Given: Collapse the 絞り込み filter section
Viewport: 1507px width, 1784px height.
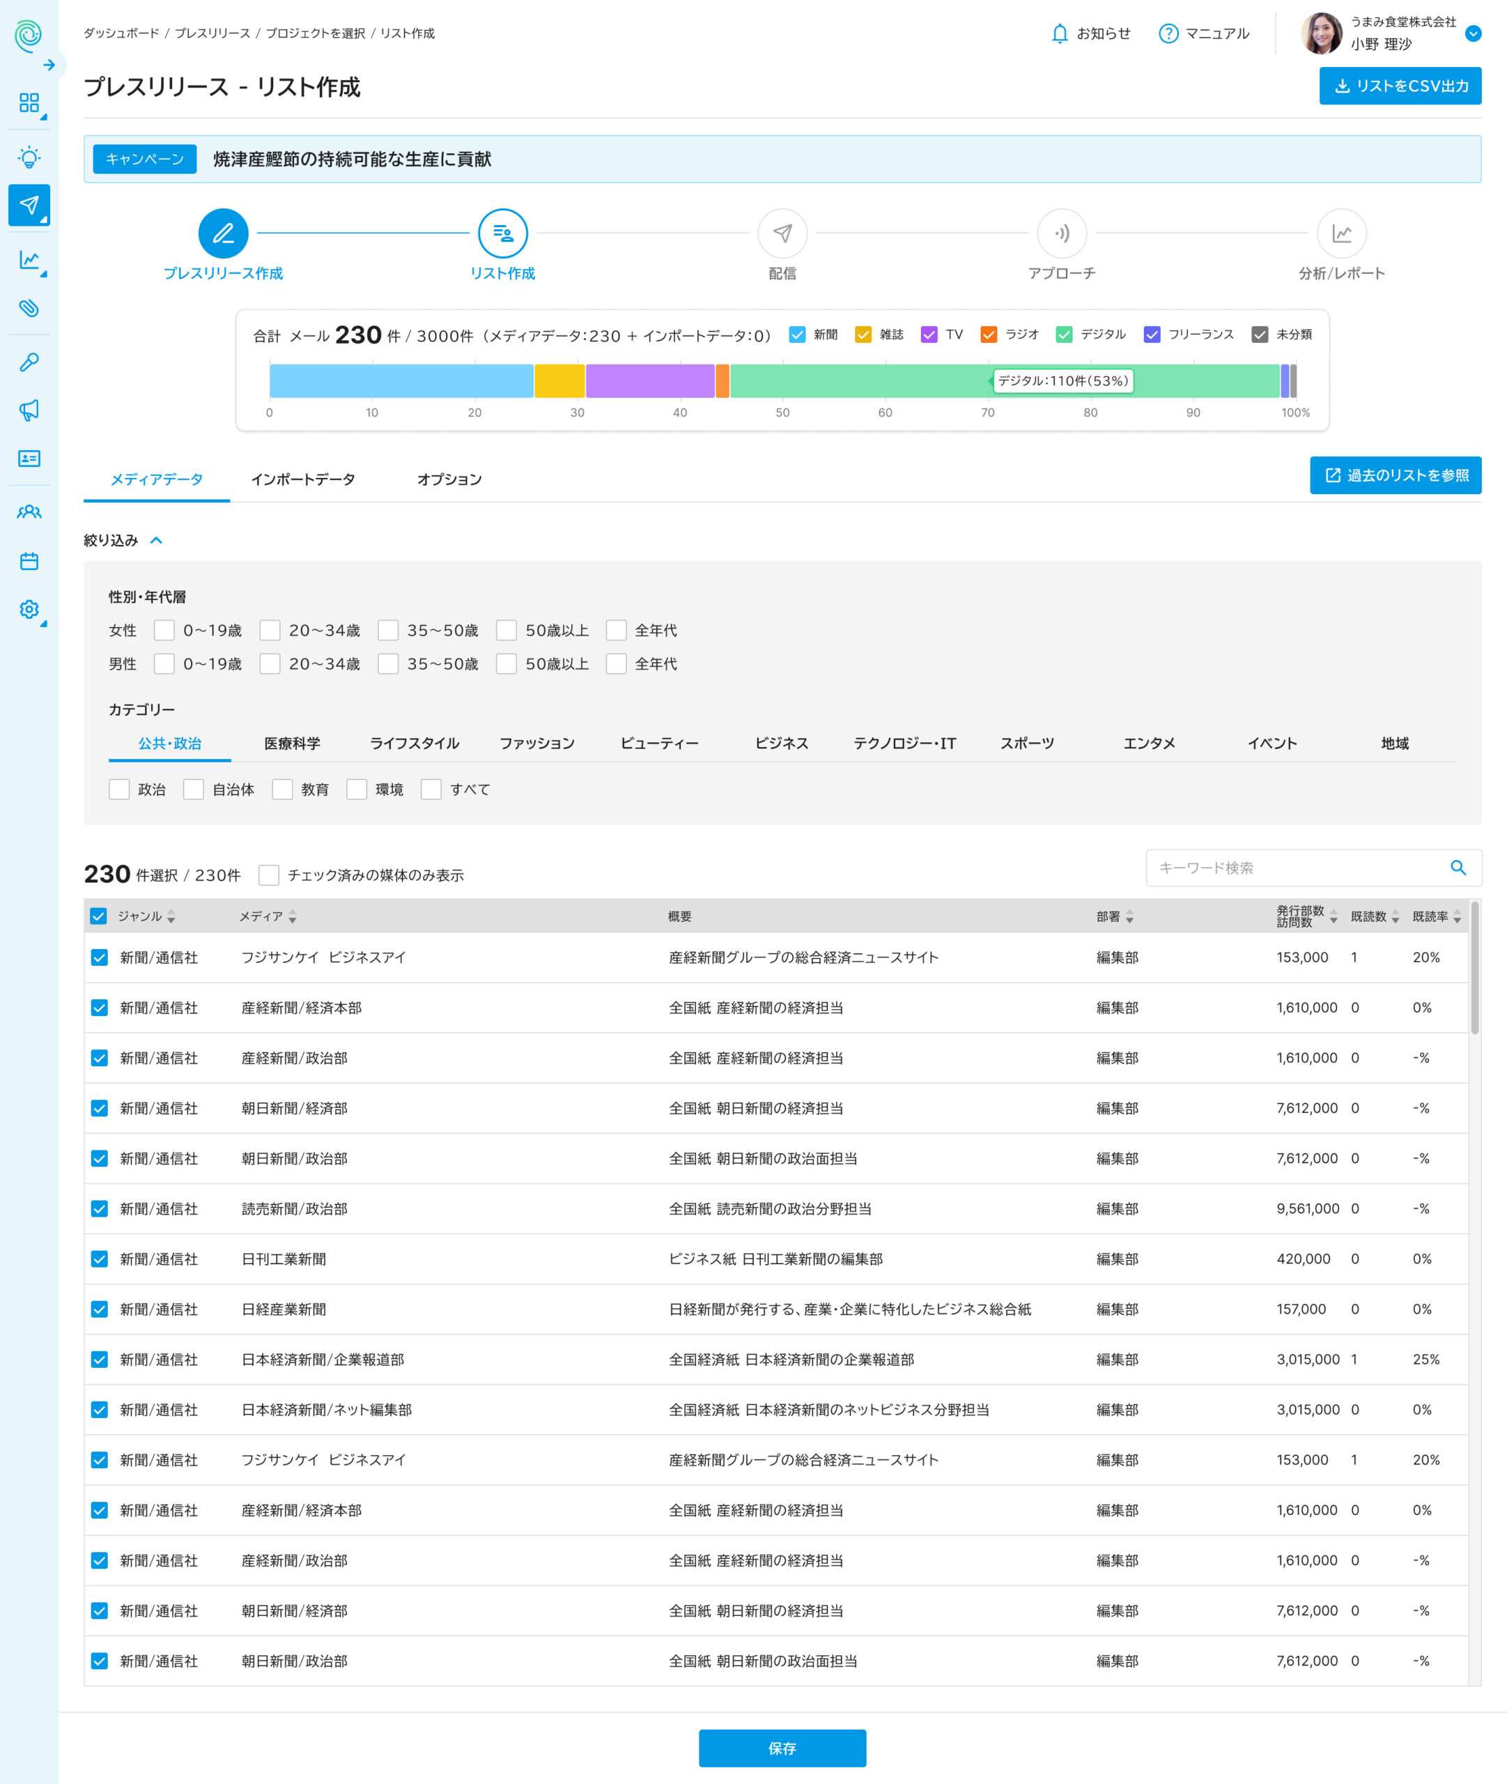Looking at the screenshot, I should pyautogui.click(x=156, y=540).
